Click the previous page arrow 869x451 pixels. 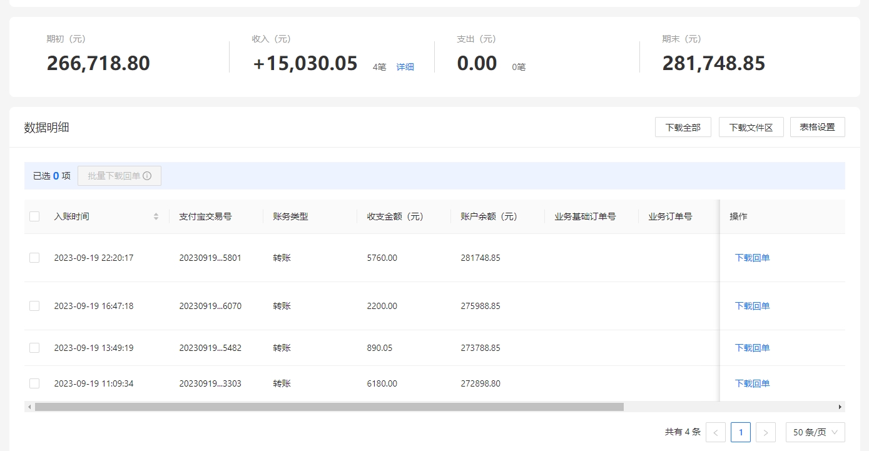[716, 432]
